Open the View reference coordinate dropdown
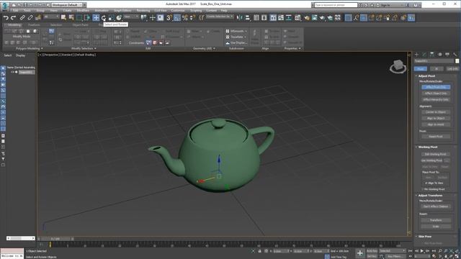 pos(131,17)
